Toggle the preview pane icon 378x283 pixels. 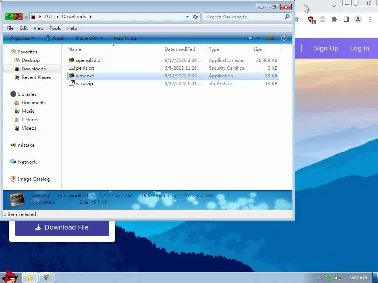click(271, 38)
